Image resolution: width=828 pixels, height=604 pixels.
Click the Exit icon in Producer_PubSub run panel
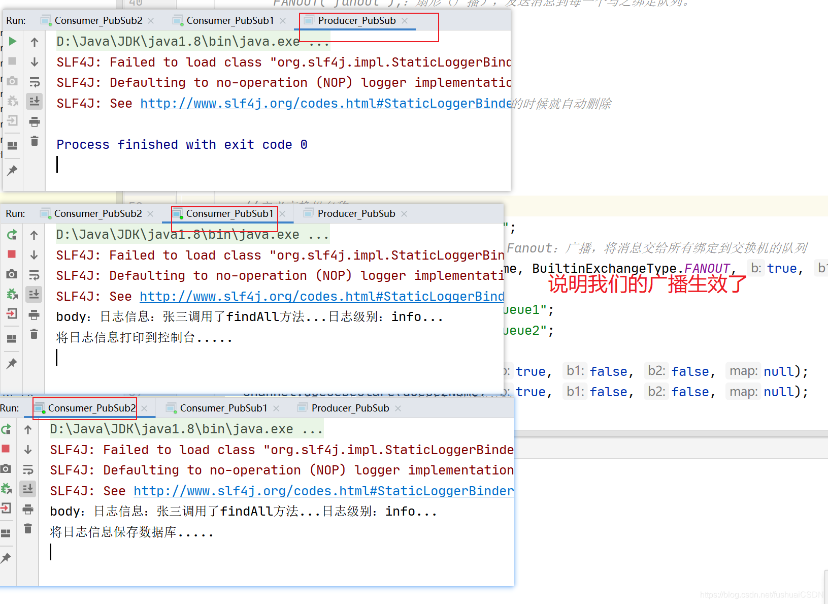point(13,121)
